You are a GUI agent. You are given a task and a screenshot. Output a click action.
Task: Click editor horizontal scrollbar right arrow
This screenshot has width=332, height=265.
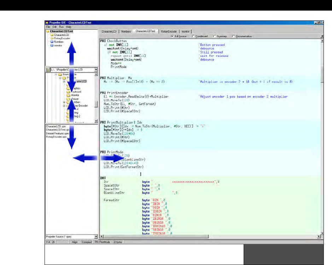coord(319,236)
